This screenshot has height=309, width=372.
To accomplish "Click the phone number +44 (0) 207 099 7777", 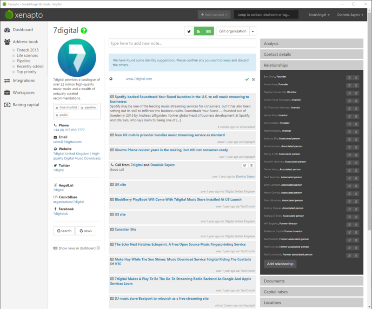I will (69, 130).
